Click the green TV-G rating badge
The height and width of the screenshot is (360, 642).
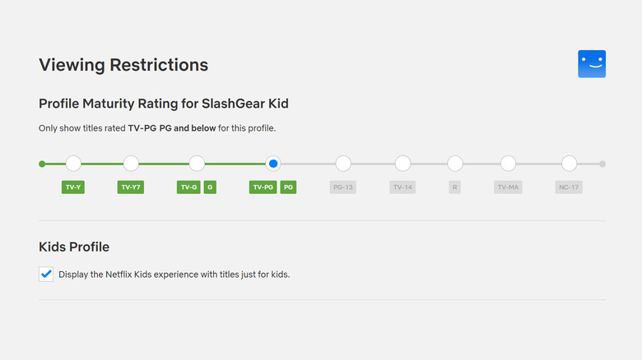coord(188,187)
